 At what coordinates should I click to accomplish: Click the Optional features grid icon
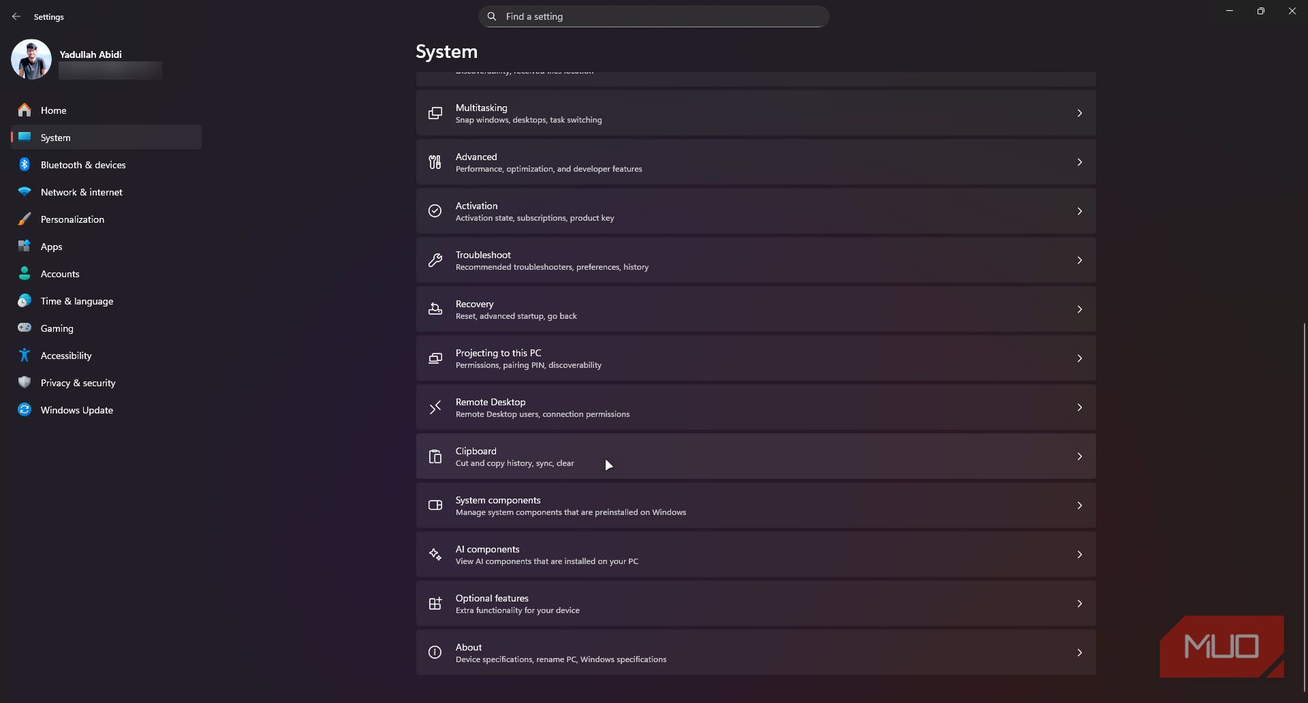pos(435,604)
